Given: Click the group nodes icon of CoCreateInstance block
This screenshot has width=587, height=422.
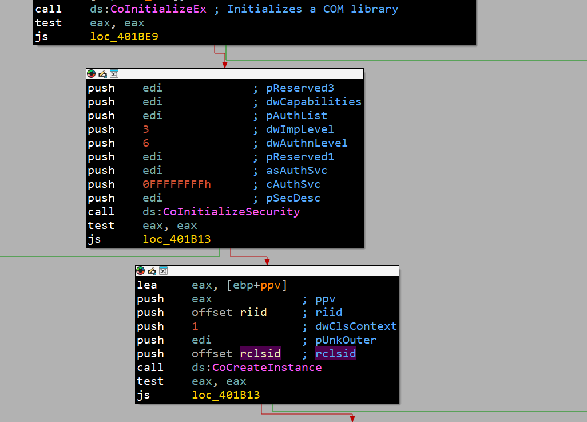Looking at the screenshot, I should click(163, 271).
